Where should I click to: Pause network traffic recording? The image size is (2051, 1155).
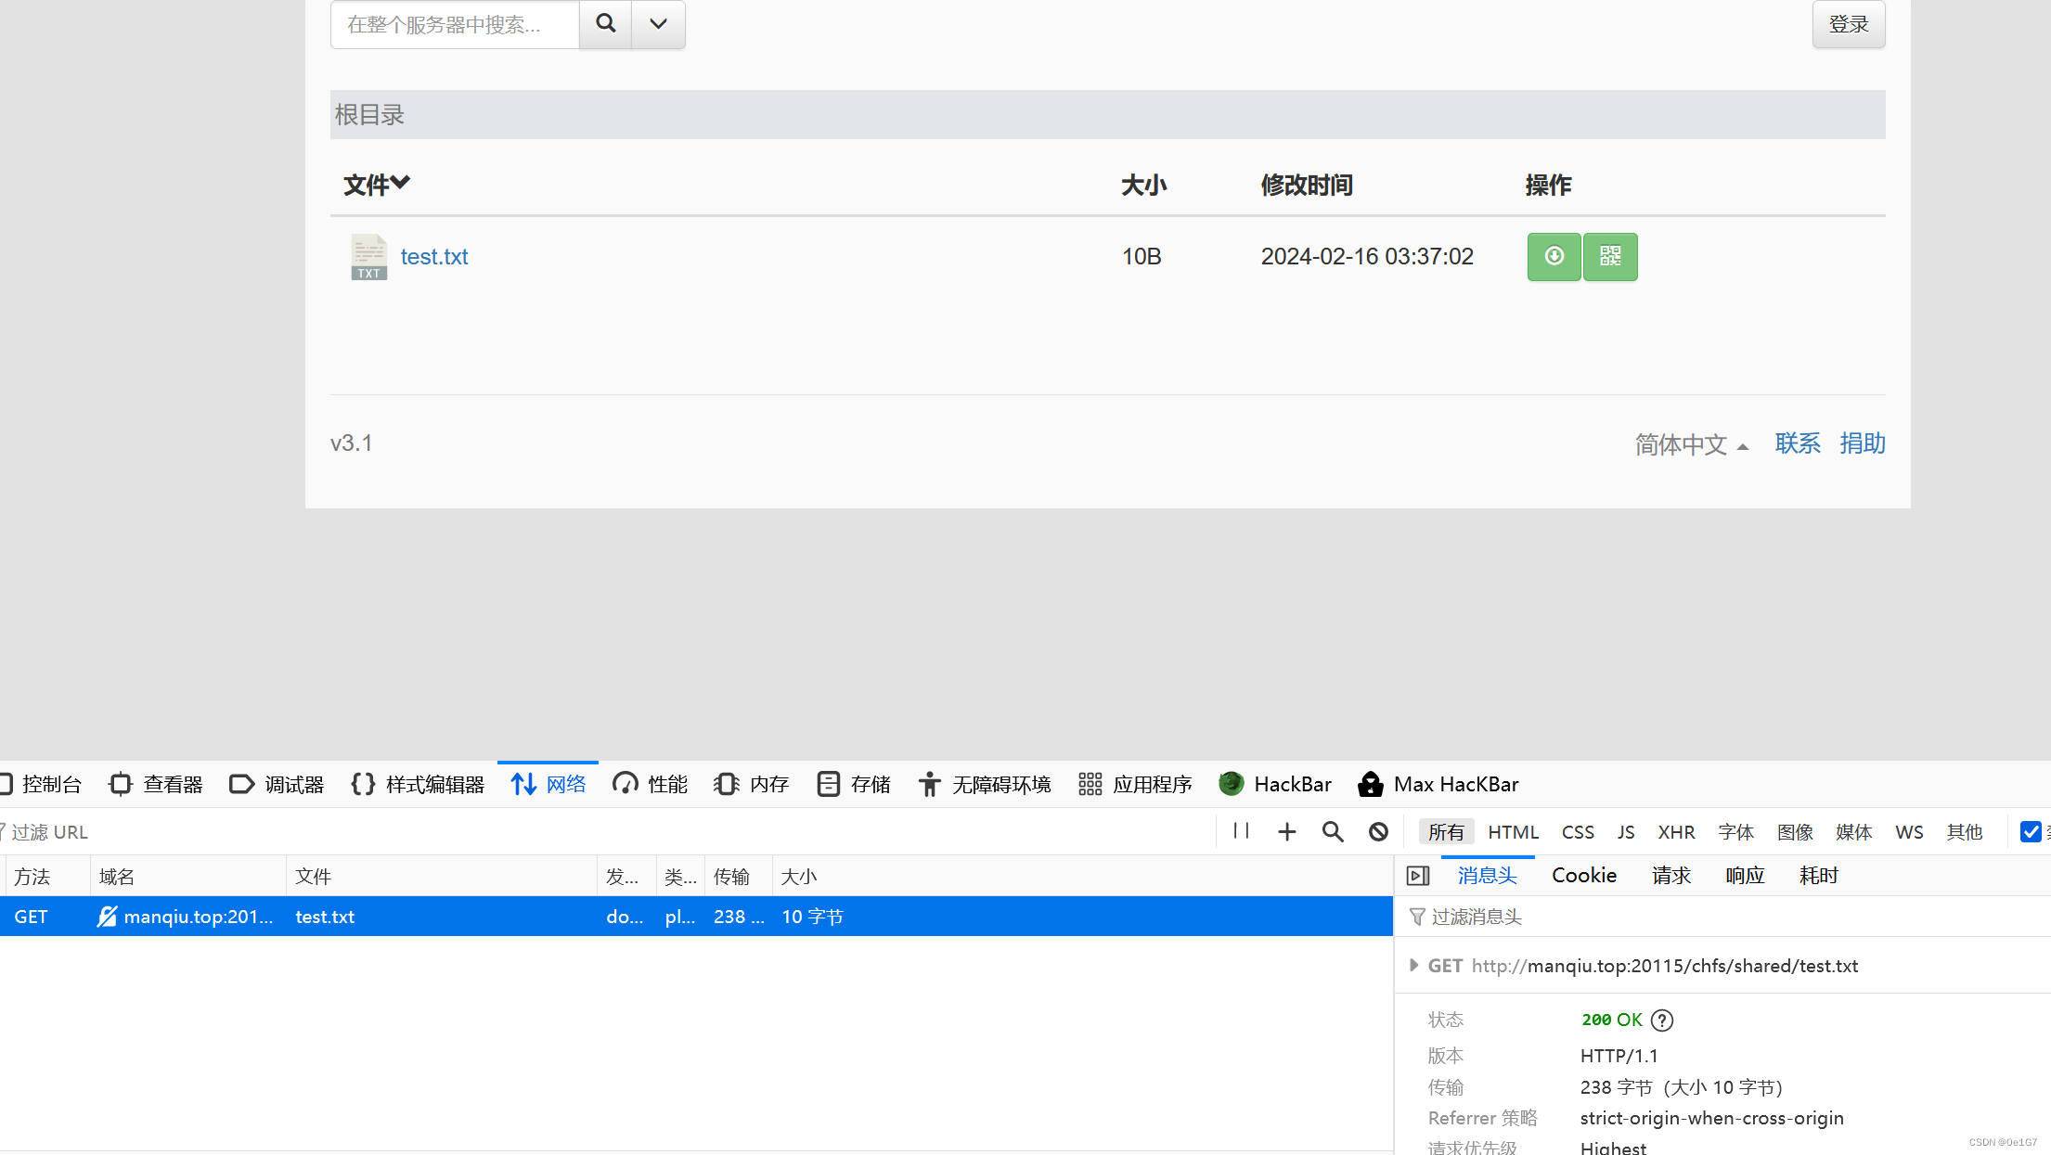click(x=1240, y=831)
